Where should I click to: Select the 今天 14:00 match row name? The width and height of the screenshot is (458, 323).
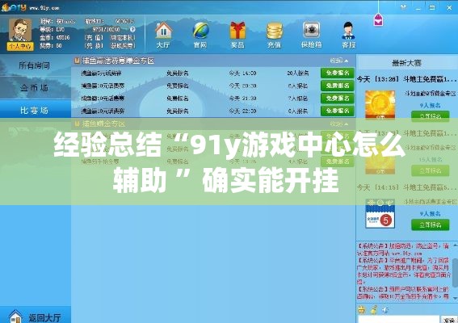pos(101,73)
